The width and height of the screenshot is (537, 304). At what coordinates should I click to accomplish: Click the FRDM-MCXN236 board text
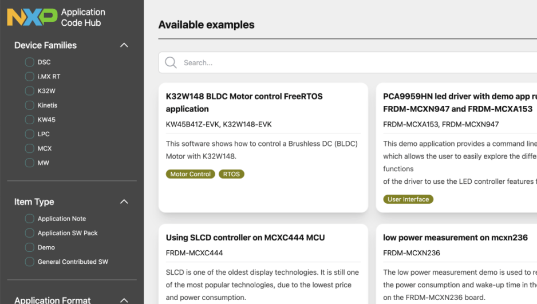tap(411, 253)
